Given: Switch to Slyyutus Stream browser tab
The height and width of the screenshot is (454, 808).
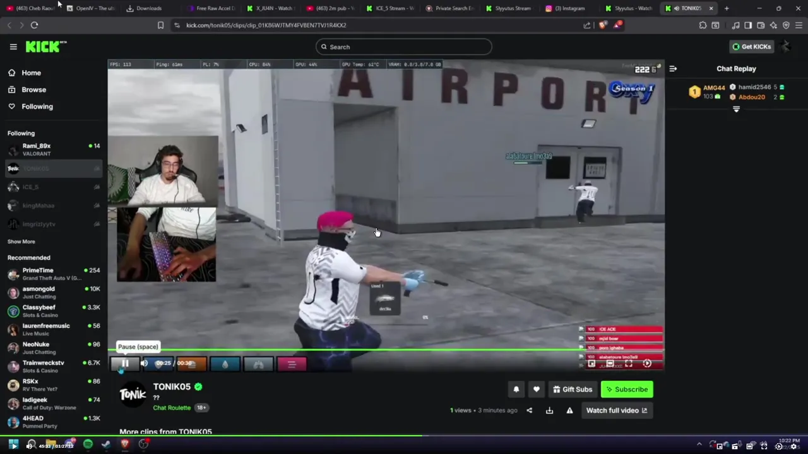Looking at the screenshot, I should coord(509,8).
